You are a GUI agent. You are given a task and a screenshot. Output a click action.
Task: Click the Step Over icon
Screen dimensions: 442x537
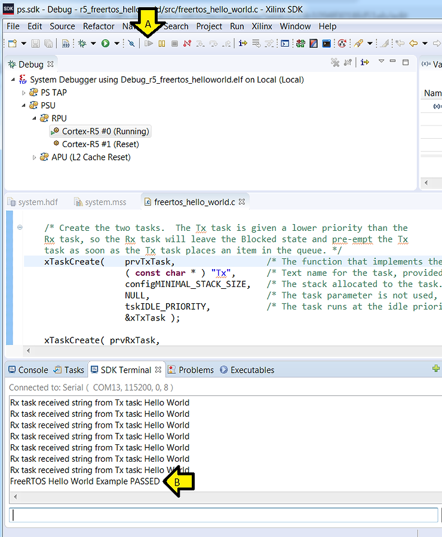[x=213, y=44]
